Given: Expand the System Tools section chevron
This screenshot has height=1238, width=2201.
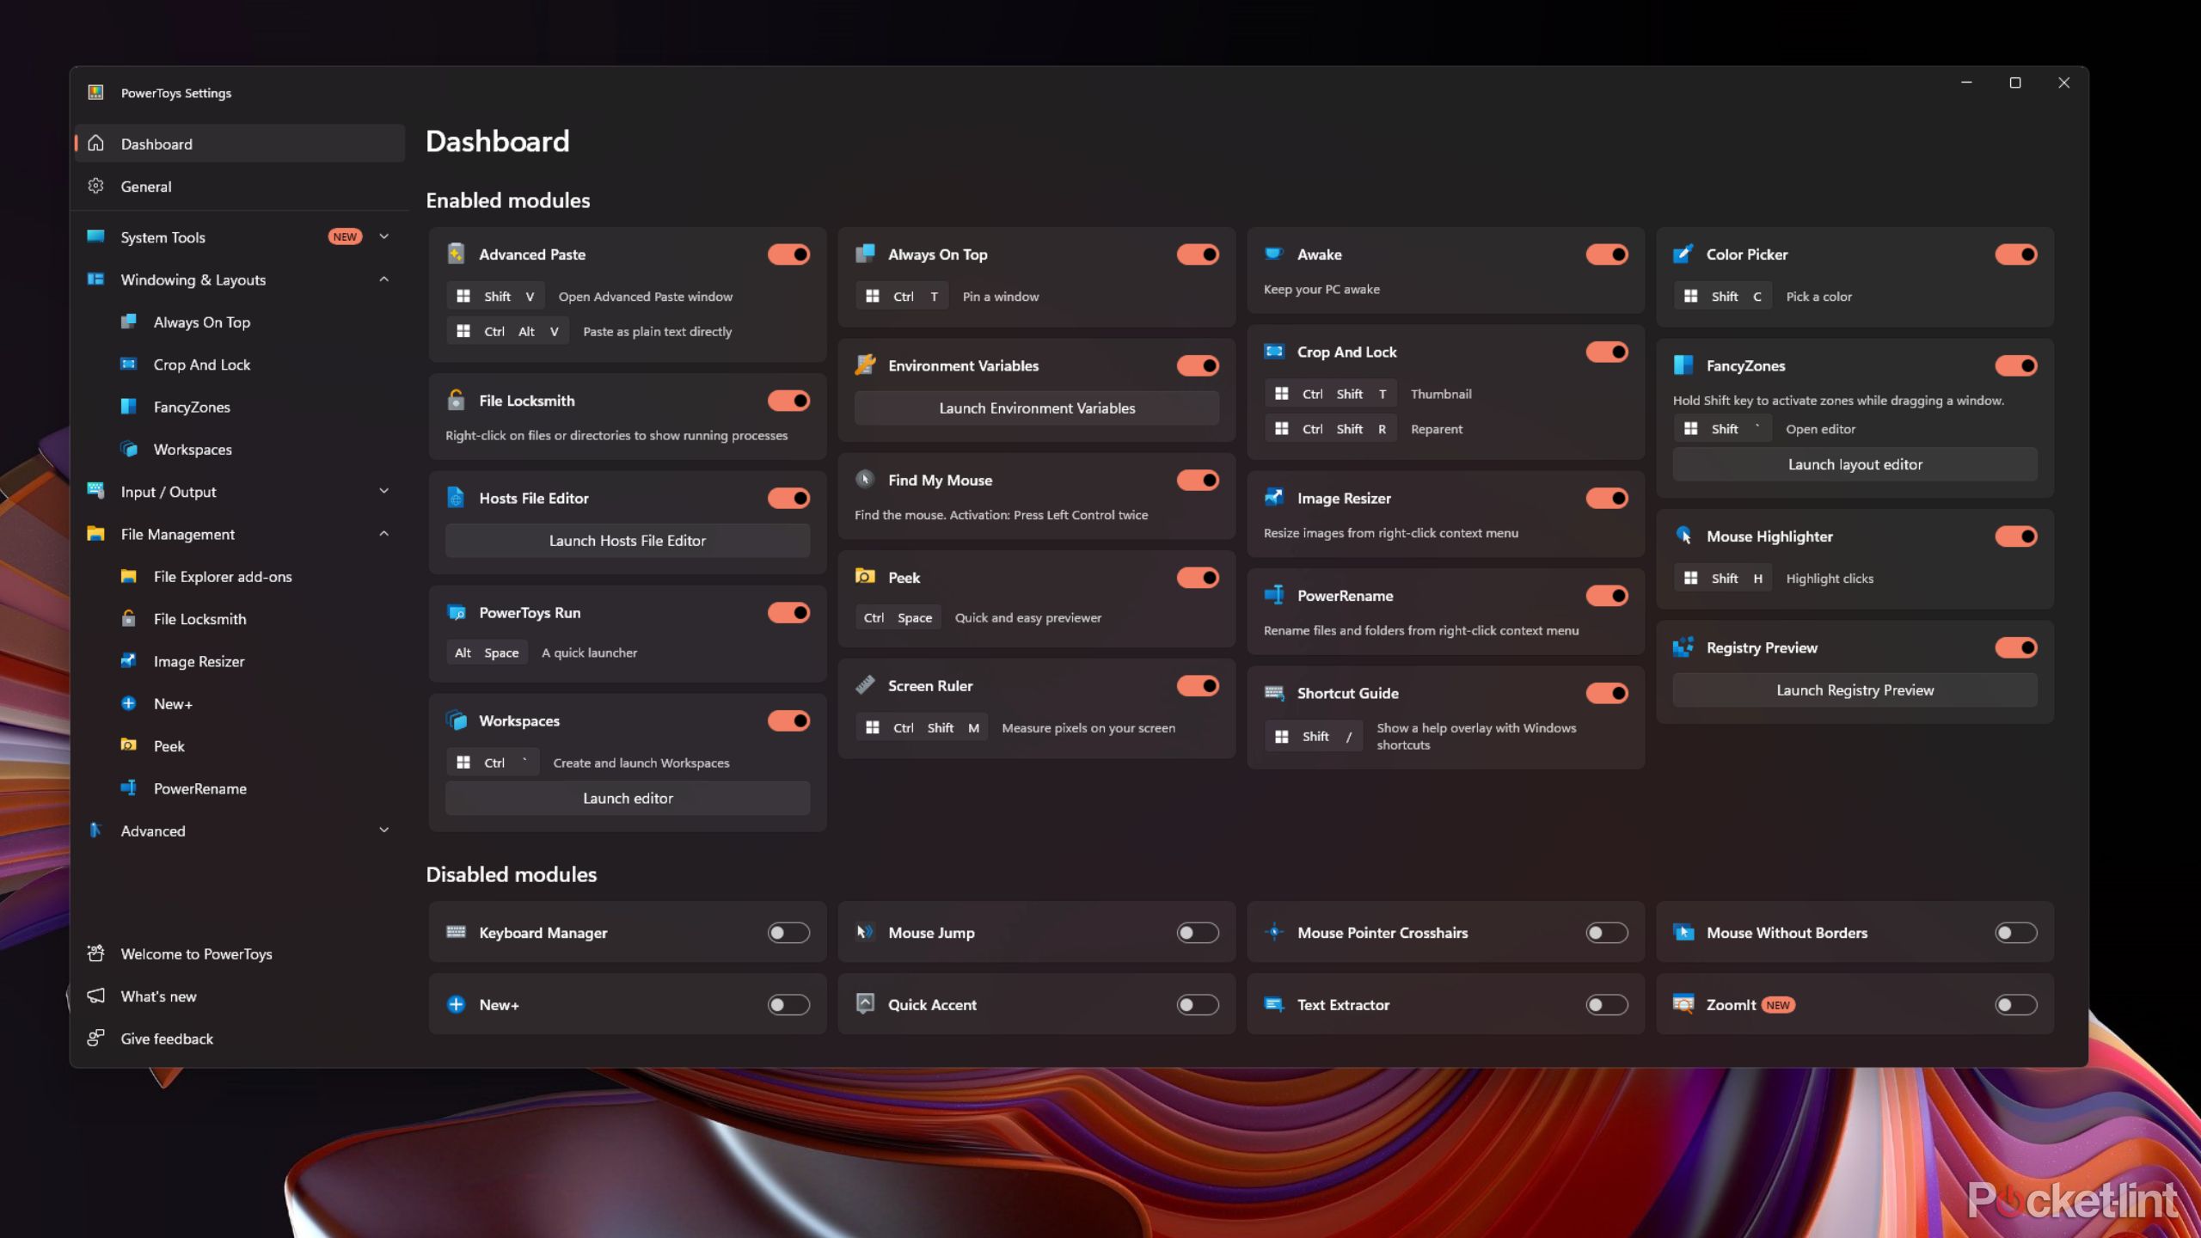Looking at the screenshot, I should point(384,236).
